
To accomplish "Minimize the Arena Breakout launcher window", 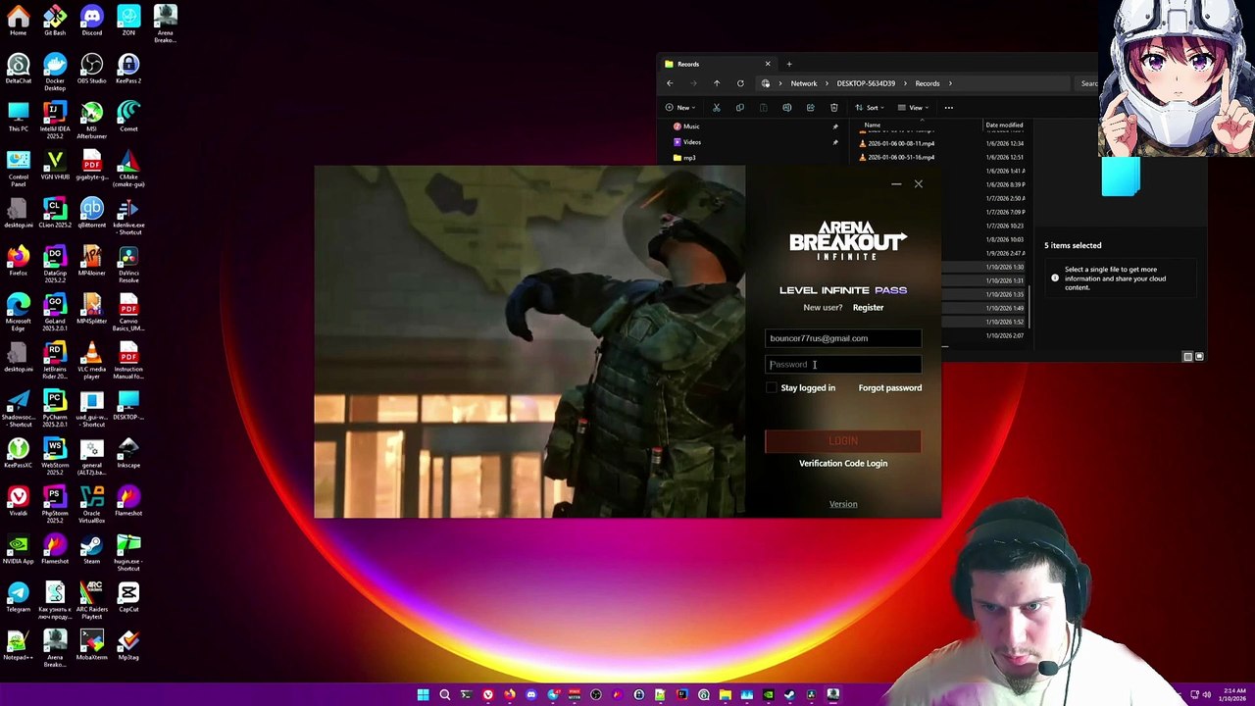I will pyautogui.click(x=896, y=184).
